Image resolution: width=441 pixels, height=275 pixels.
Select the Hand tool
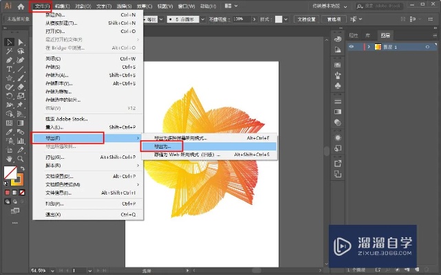[x=9, y=159]
